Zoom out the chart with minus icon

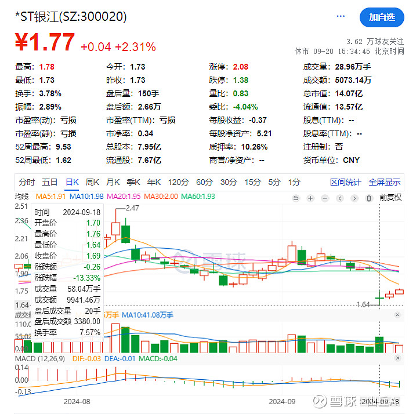coord(325,198)
